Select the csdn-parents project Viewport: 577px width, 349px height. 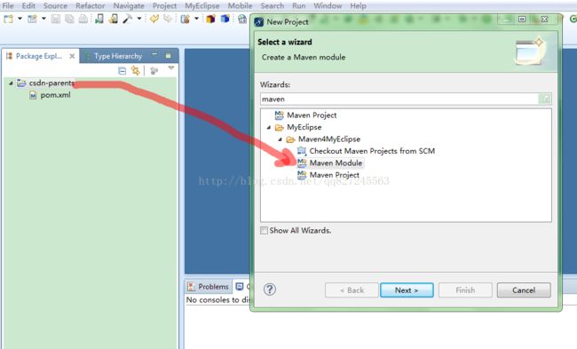51,83
